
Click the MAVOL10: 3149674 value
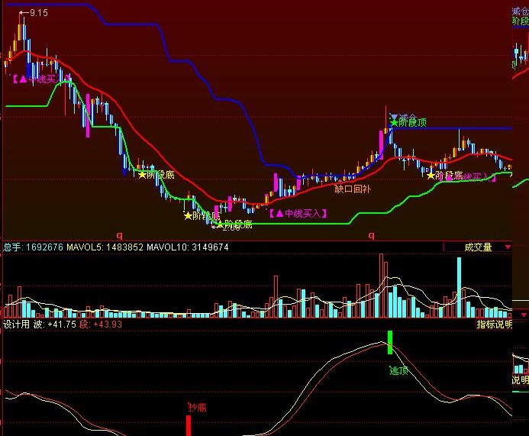tap(188, 247)
